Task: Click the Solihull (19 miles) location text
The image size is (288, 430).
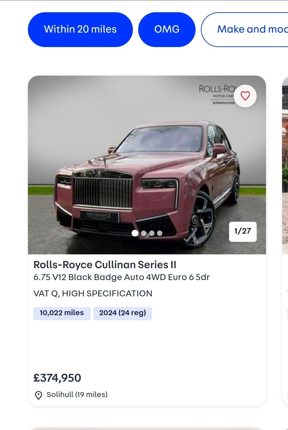Action: 77,395
